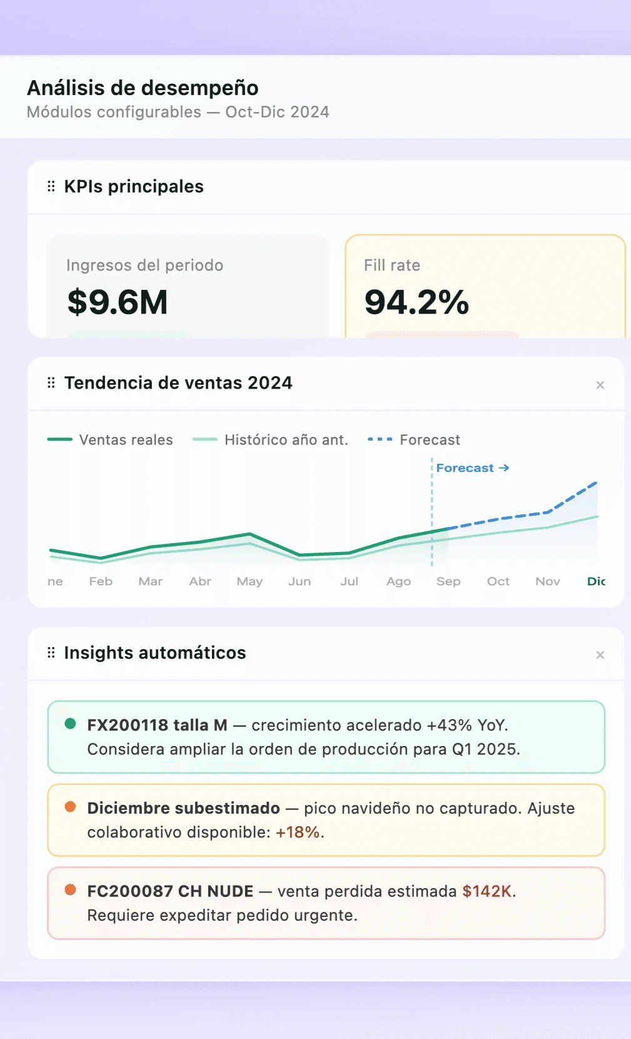Click the 94.2% fill rate value
The height and width of the screenshot is (1039, 631).
point(416,302)
